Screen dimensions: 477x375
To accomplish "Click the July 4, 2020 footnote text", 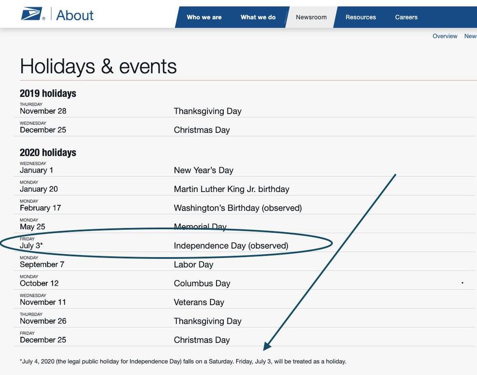I will tap(183, 362).
